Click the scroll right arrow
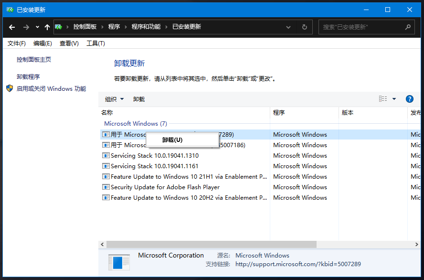Screen dimensions: 424x280 coord(417,244)
